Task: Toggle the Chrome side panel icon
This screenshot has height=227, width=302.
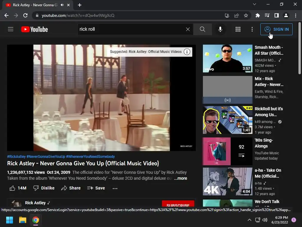Action: [x=277, y=15]
